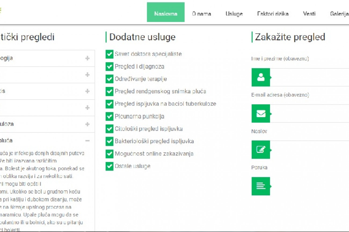349x232 pixels.
Task: Click the person icon beside the name field
Action: pos(261,77)
